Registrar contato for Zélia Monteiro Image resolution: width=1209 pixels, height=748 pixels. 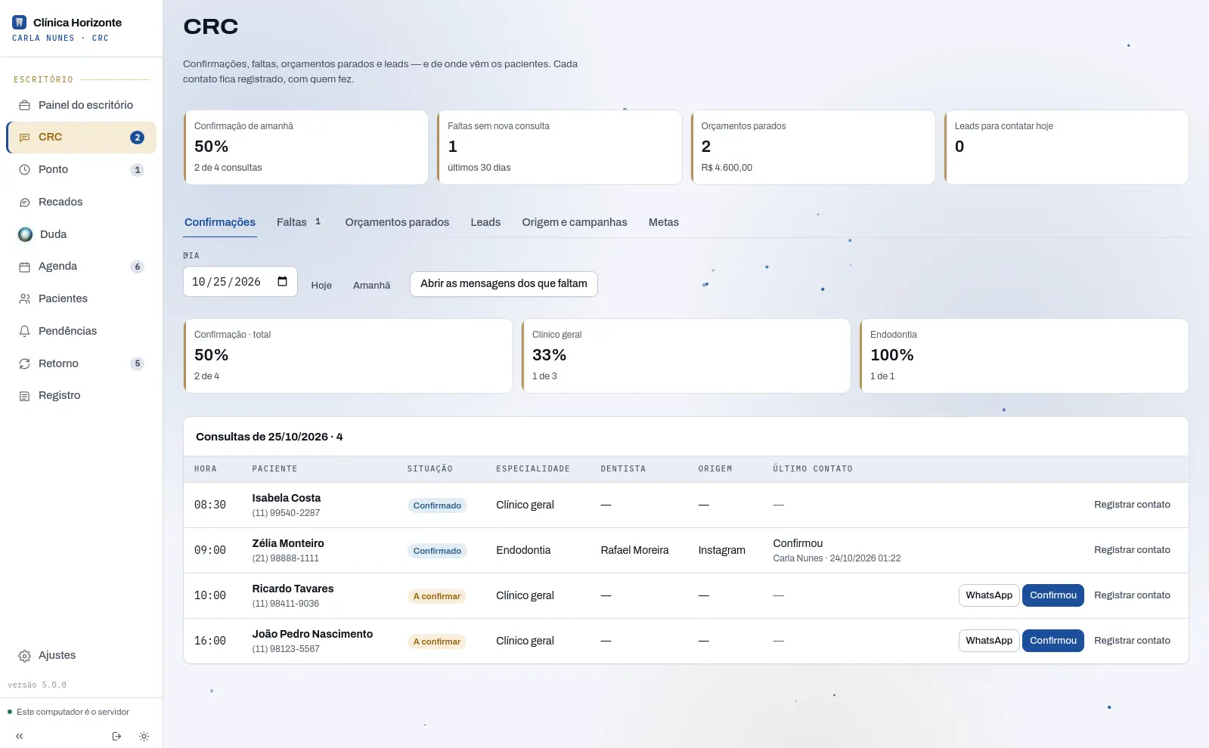(1132, 550)
